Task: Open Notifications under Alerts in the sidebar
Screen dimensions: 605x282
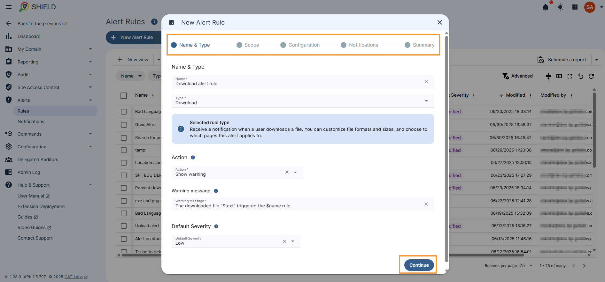Action: (31, 122)
